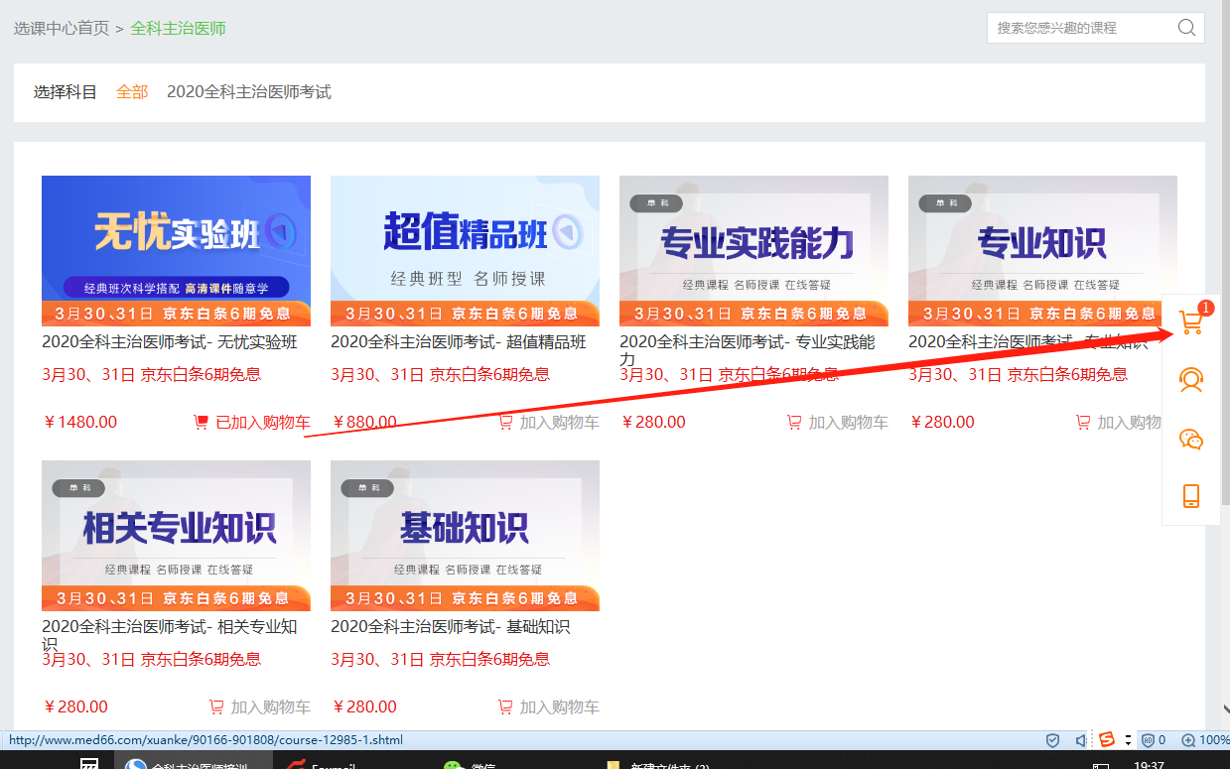This screenshot has height=769, width=1230.
Task: Click 已加入购物车 under 无忧实验班
Action: pos(252,423)
